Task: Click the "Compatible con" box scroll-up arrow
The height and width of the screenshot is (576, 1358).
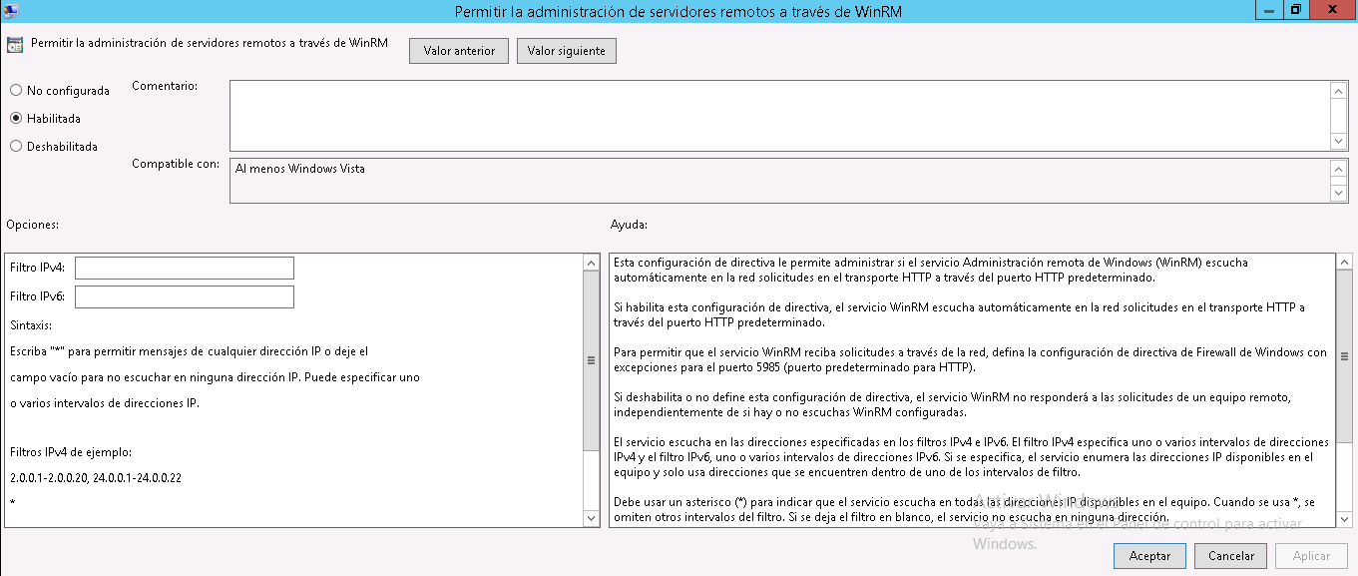Action: pyautogui.click(x=1339, y=168)
